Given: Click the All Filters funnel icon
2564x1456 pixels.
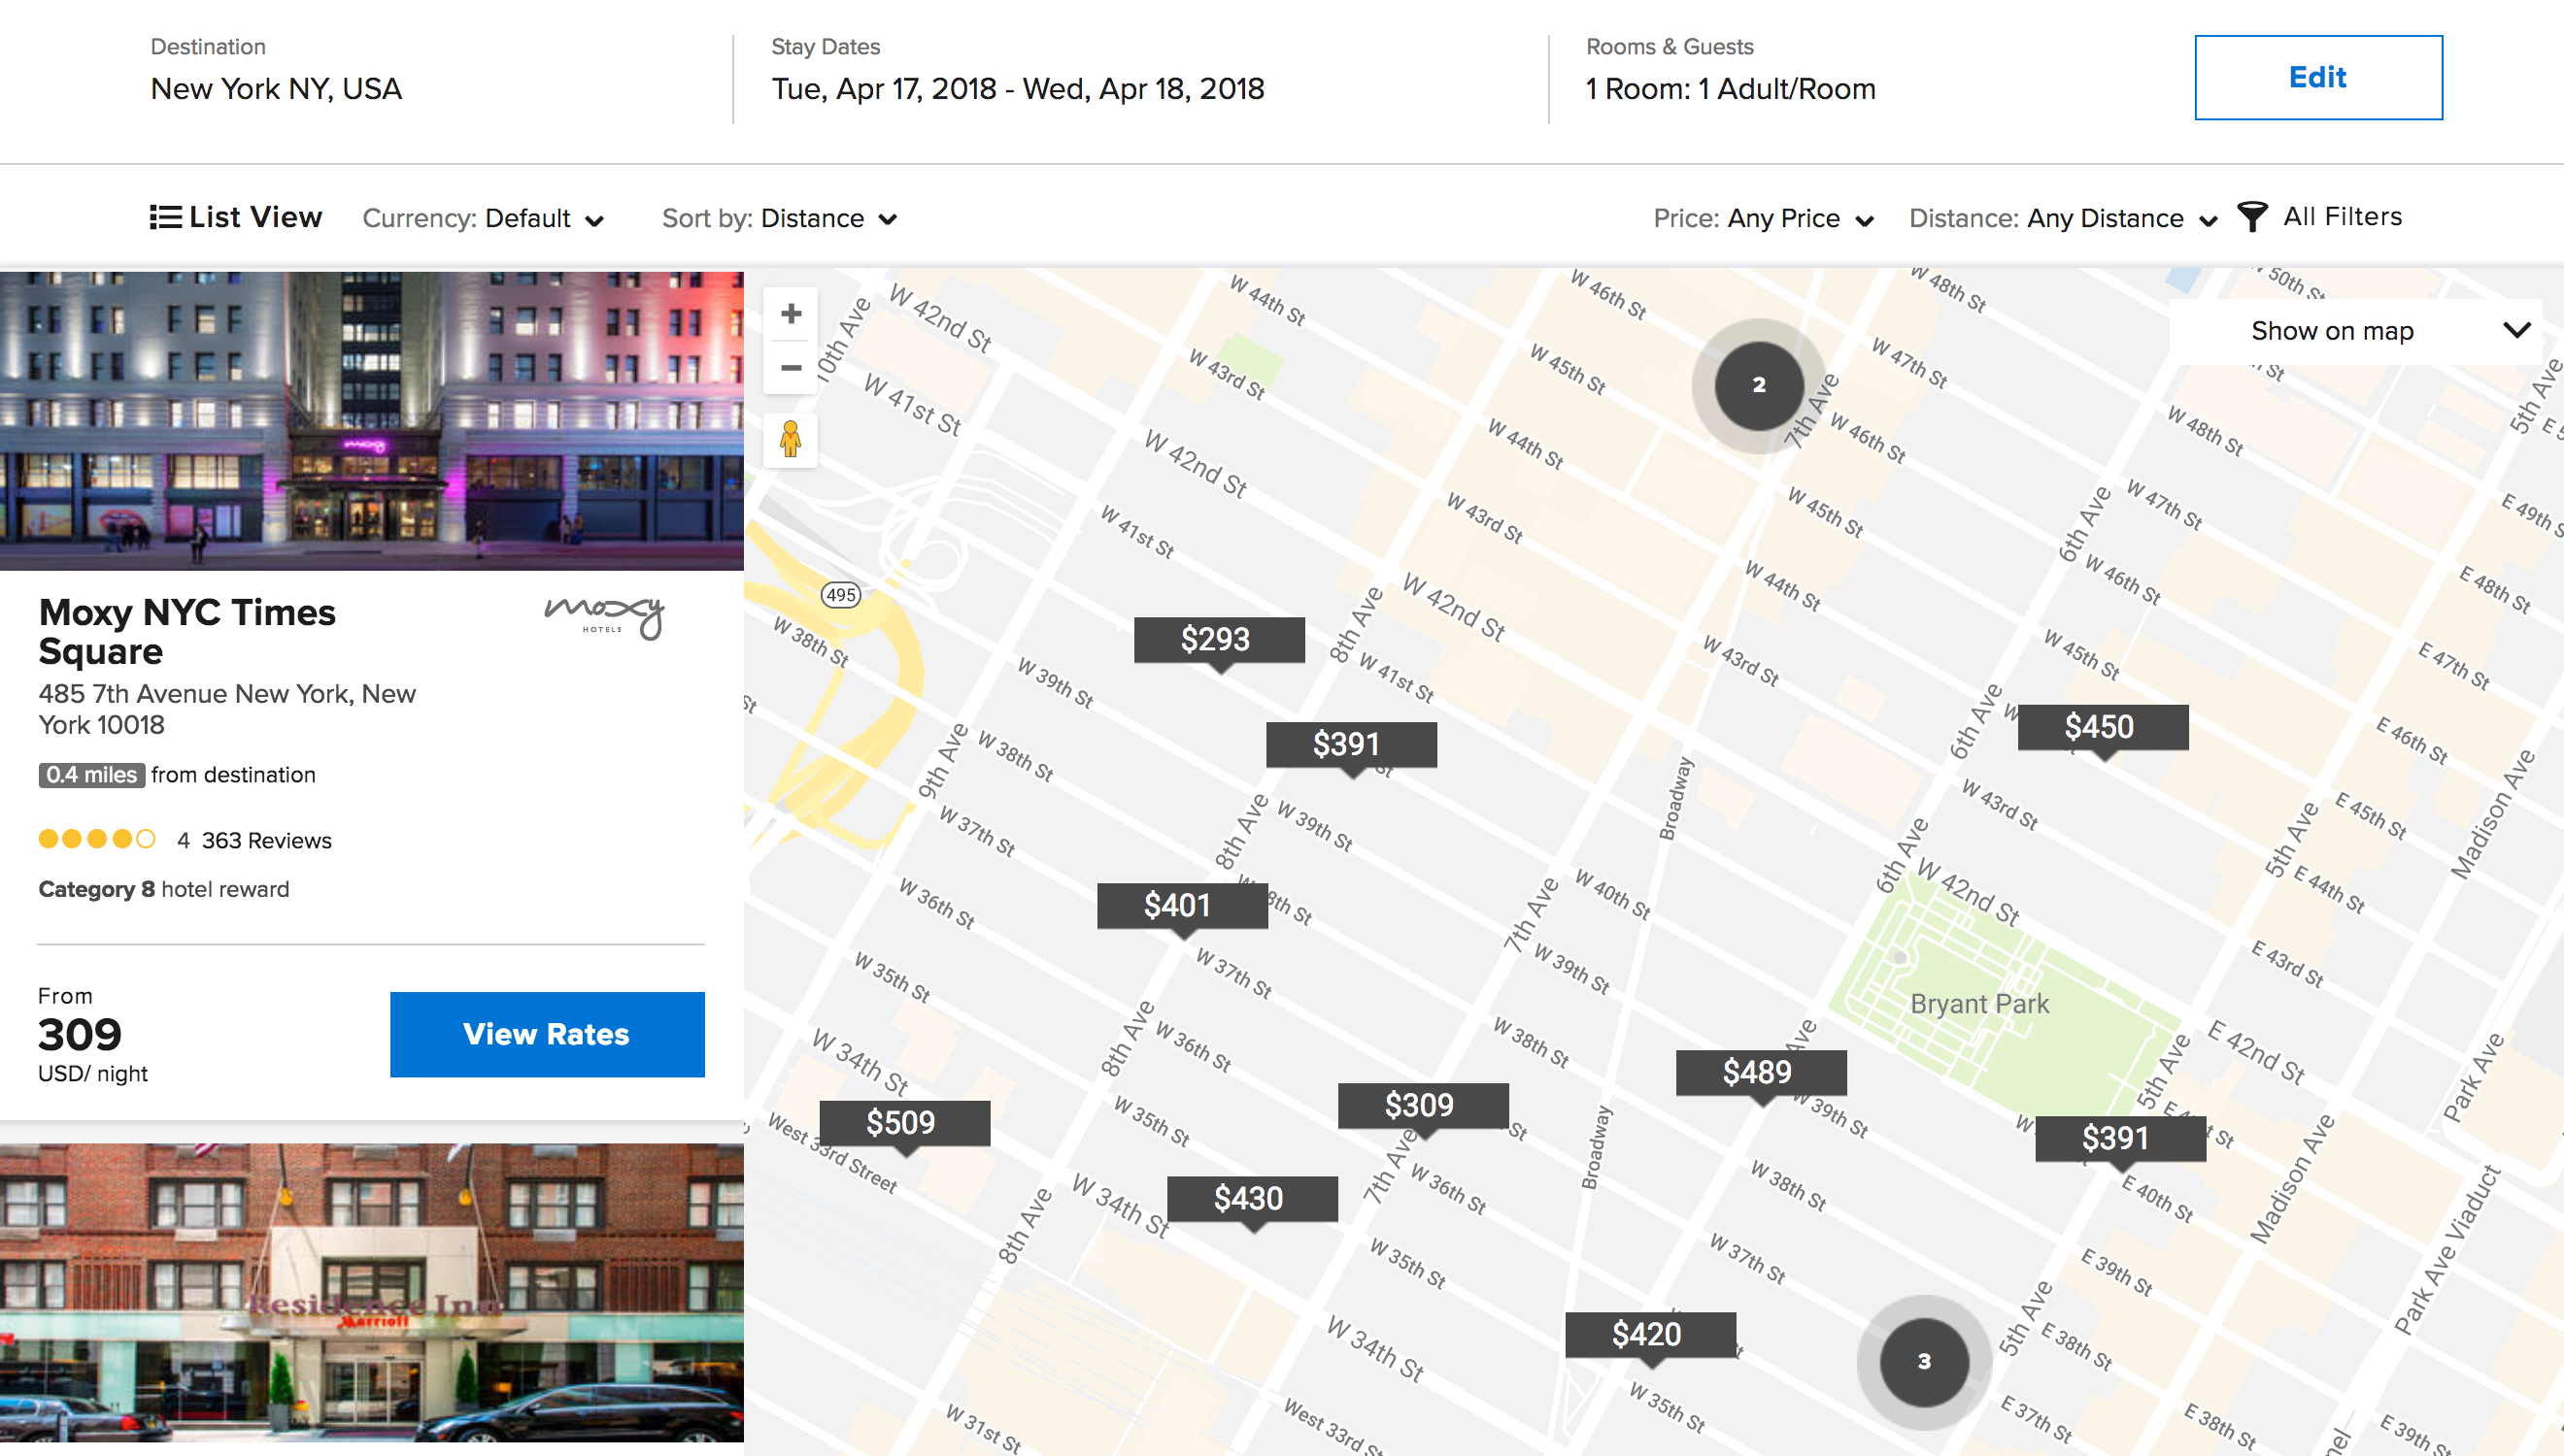Looking at the screenshot, I should click(2251, 217).
